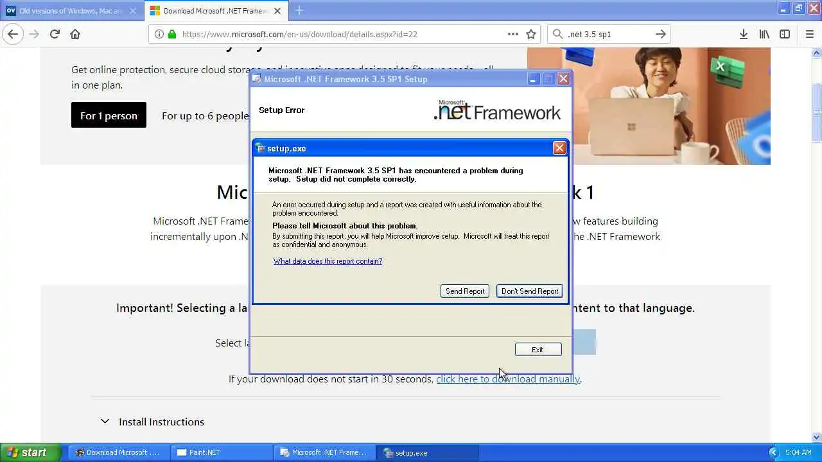Switch to Download Microsoft taskbar item
822x462 pixels.
coord(118,452)
